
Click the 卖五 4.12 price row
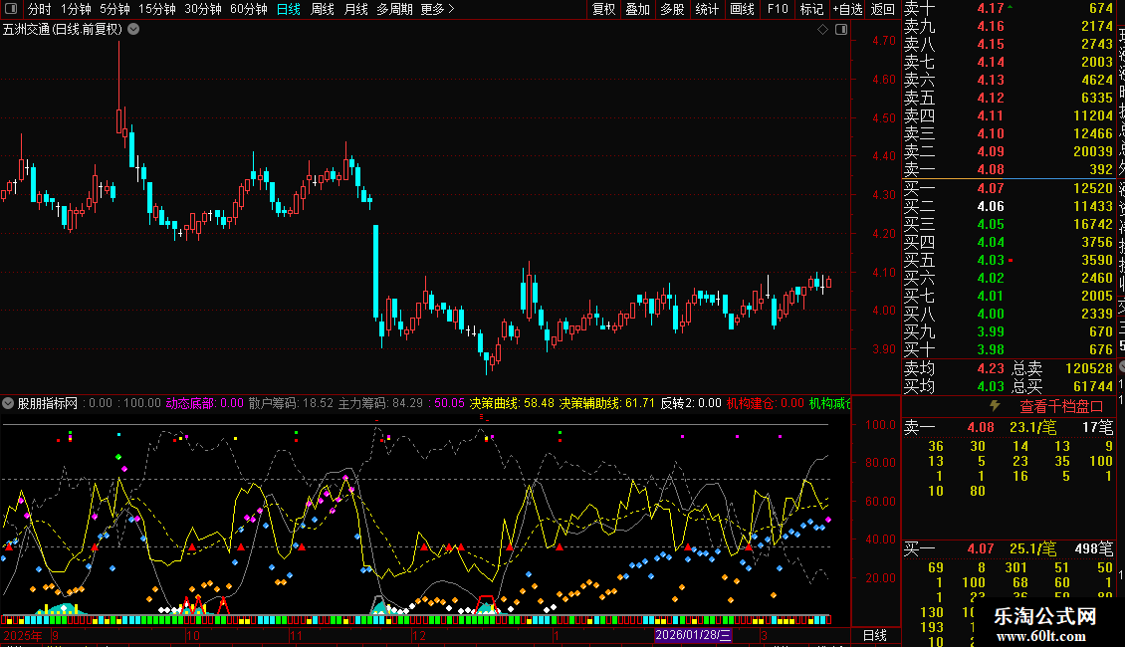click(1009, 98)
